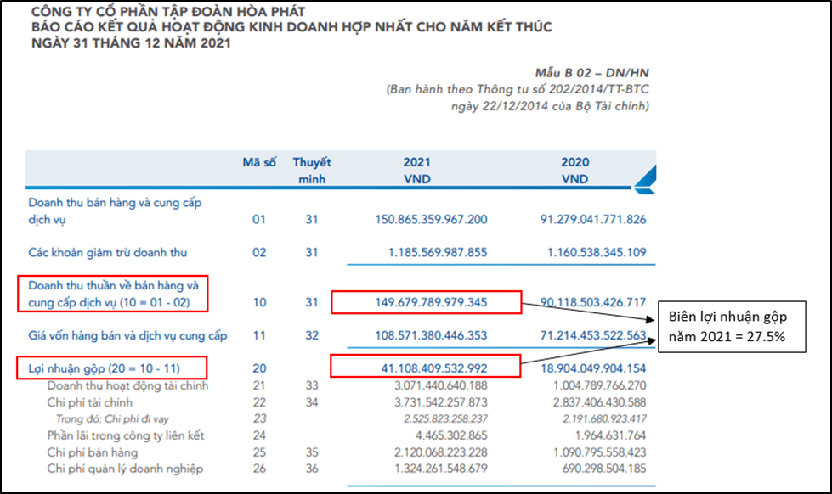
Task: Click the 'Biên lợi nhuận gộp năm 2021 = 27.5%' note
Action: click(732, 327)
